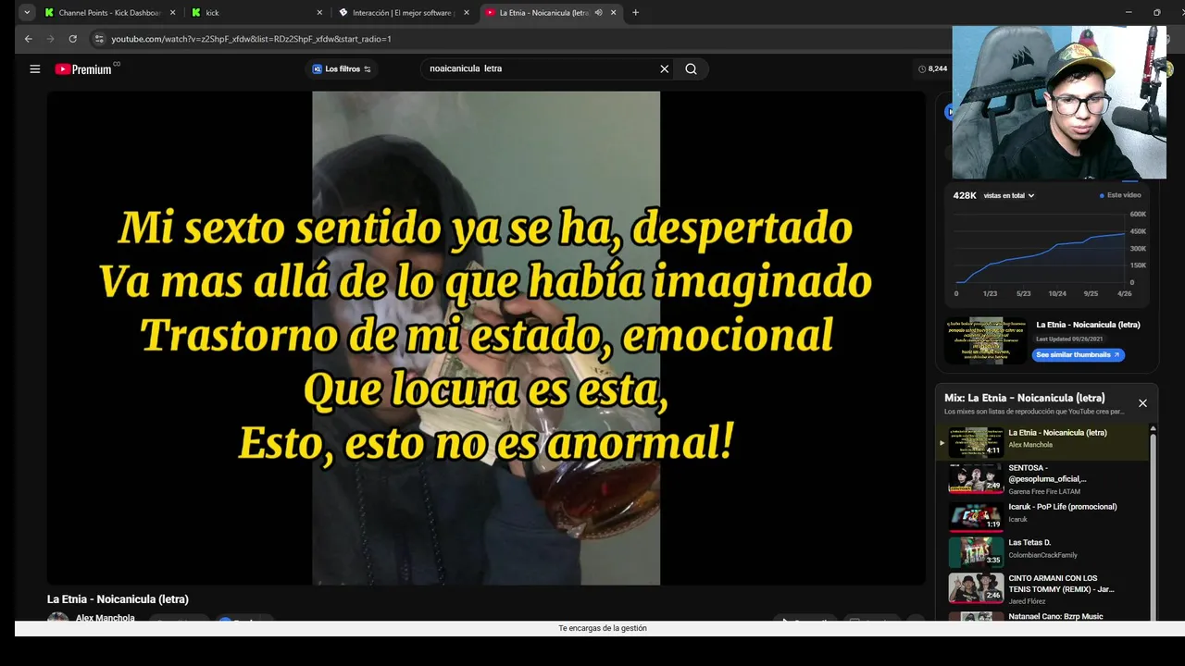Click the Icaruk PoP Life thumbnail
Viewport: 1185px width, 666px height.
tap(976, 515)
